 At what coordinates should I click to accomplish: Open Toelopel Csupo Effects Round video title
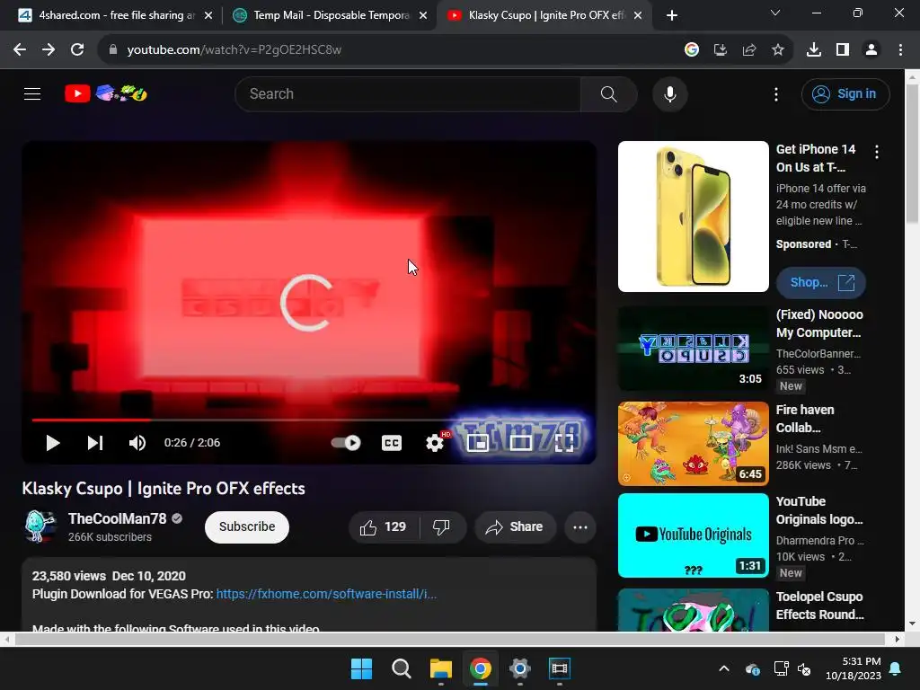(x=819, y=606)
